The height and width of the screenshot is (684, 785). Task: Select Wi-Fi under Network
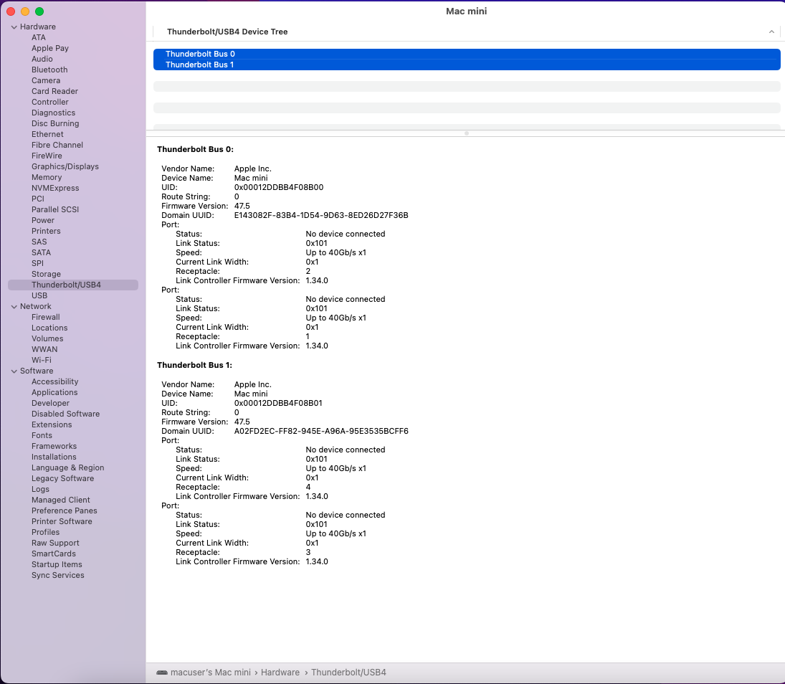click(x=42, y=361)
